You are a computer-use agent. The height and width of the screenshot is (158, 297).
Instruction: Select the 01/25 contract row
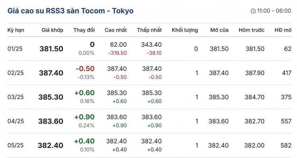coord(15,49)
